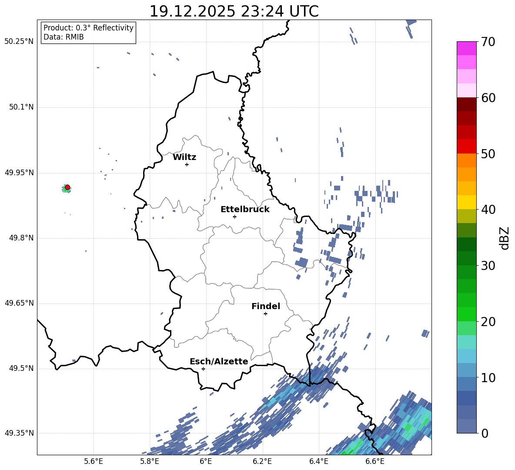Click the 5.6°E longitude label

click(x=94, y=461)
